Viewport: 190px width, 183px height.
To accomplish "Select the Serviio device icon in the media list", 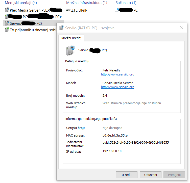I will click(7, 23).
